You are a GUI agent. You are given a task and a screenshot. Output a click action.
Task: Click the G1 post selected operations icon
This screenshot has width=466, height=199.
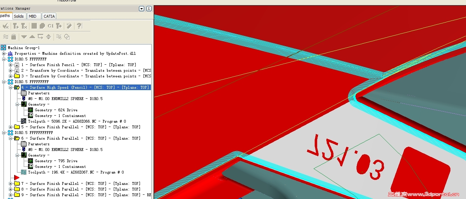point(51,26)
